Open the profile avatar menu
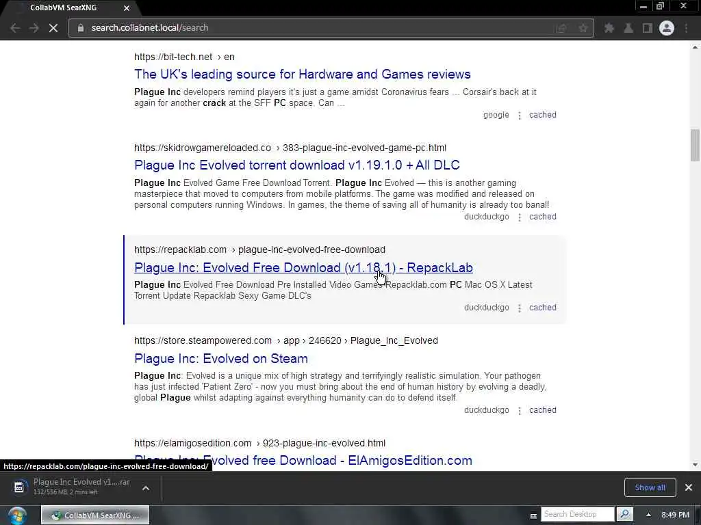The image size is (701, 525). click(x=667, y=28)
